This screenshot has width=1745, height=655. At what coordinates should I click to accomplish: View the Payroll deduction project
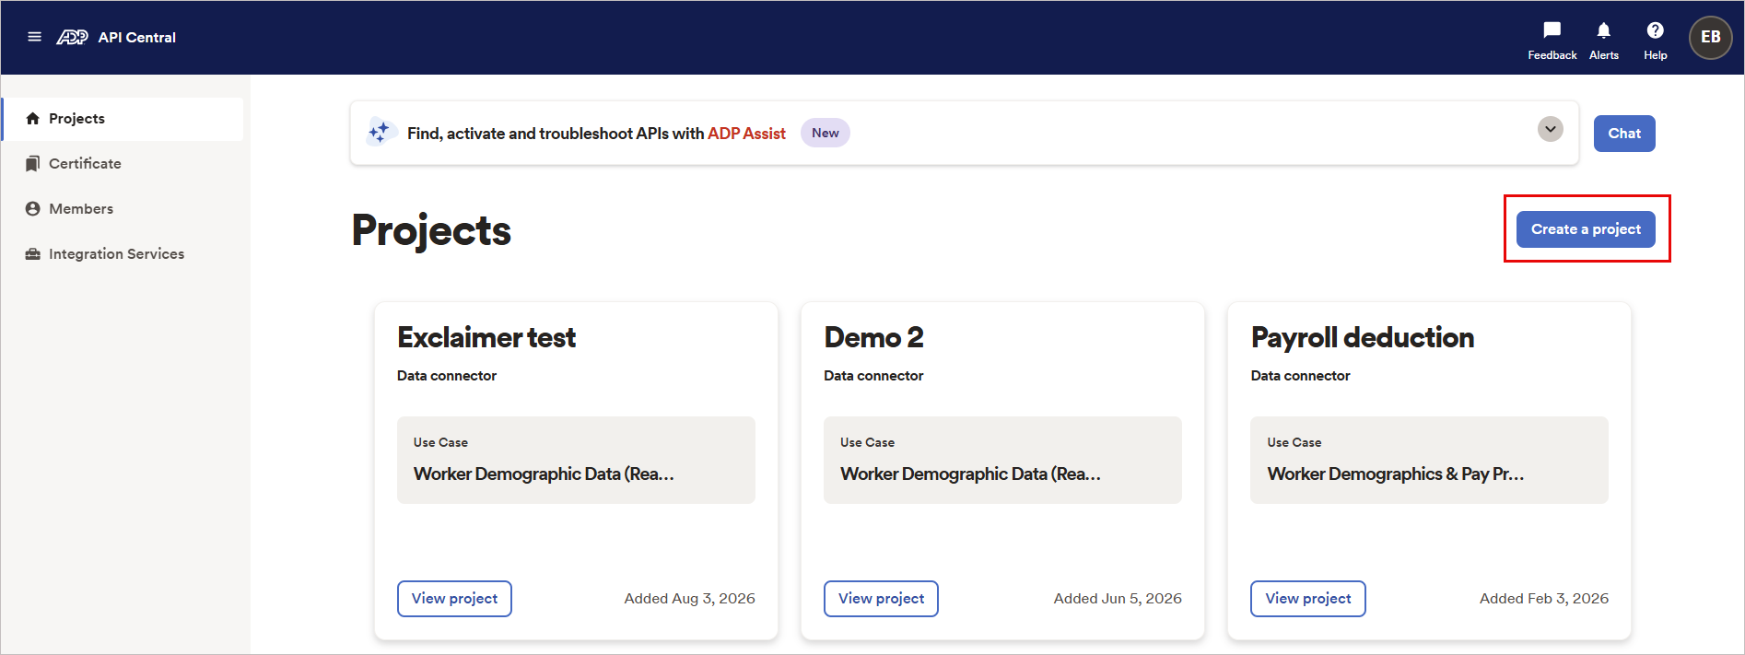1307,599
